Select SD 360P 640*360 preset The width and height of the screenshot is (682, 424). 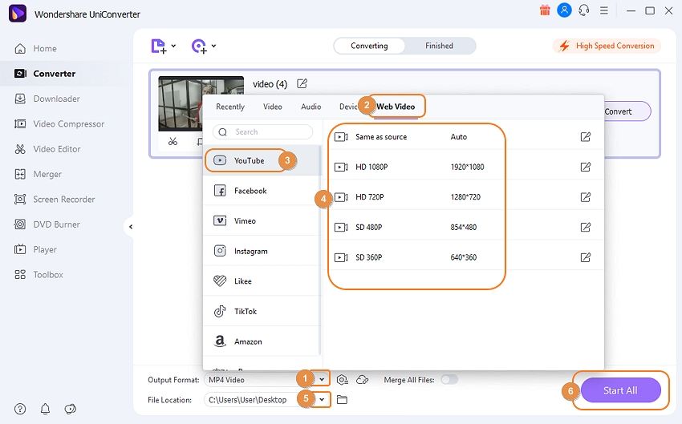[x=465, y=257]
